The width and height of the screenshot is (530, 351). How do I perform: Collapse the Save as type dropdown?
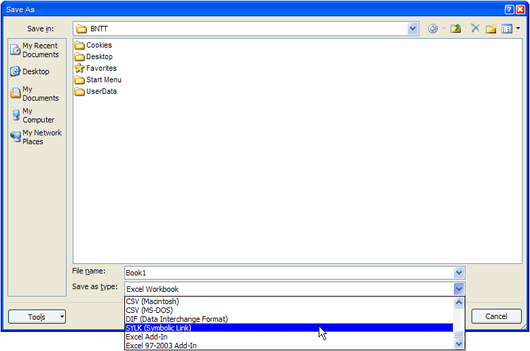[459, 289]
